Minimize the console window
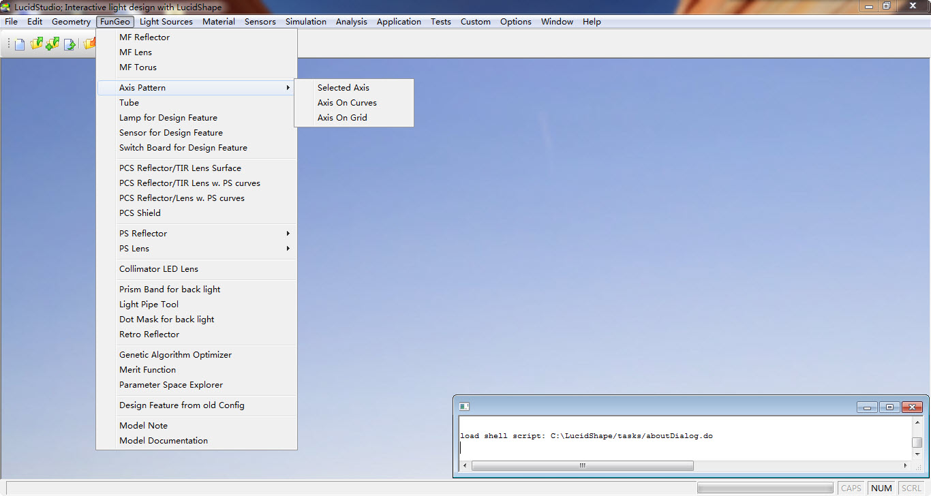The image size is (931, 496). click(x=867, y=407)
